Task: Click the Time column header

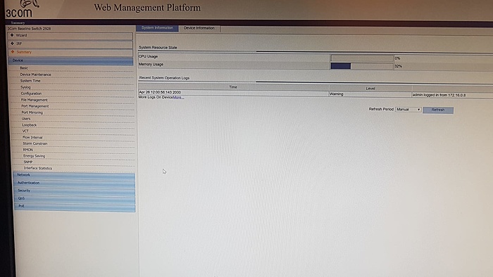Action: 233,87
